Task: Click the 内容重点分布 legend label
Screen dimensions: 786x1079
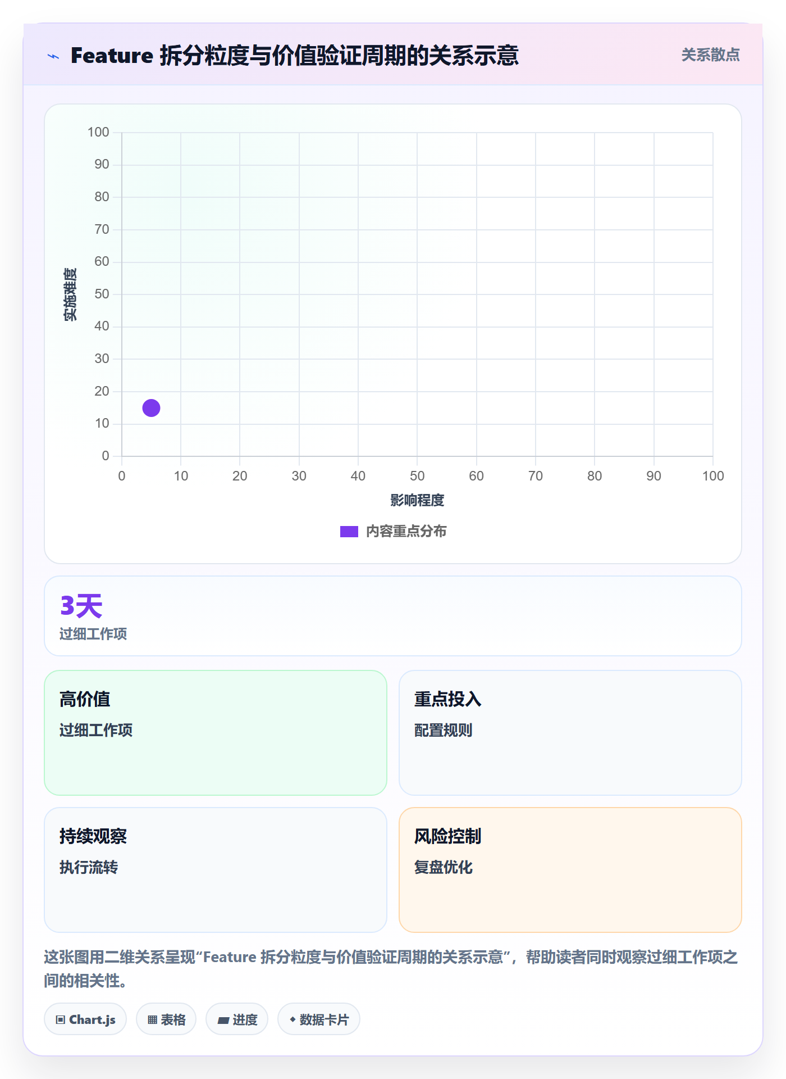Action: 406,532
